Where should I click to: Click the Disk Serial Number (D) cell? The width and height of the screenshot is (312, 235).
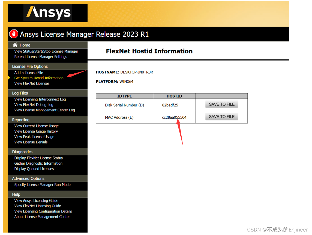pos(125,105)
